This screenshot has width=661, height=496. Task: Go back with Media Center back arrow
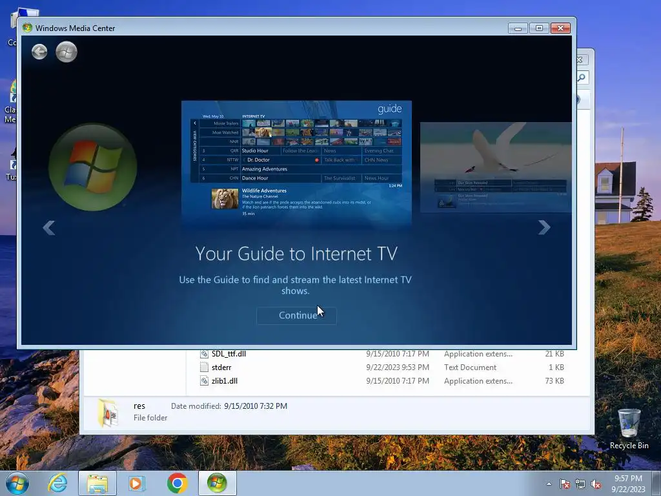coord(39,52)
